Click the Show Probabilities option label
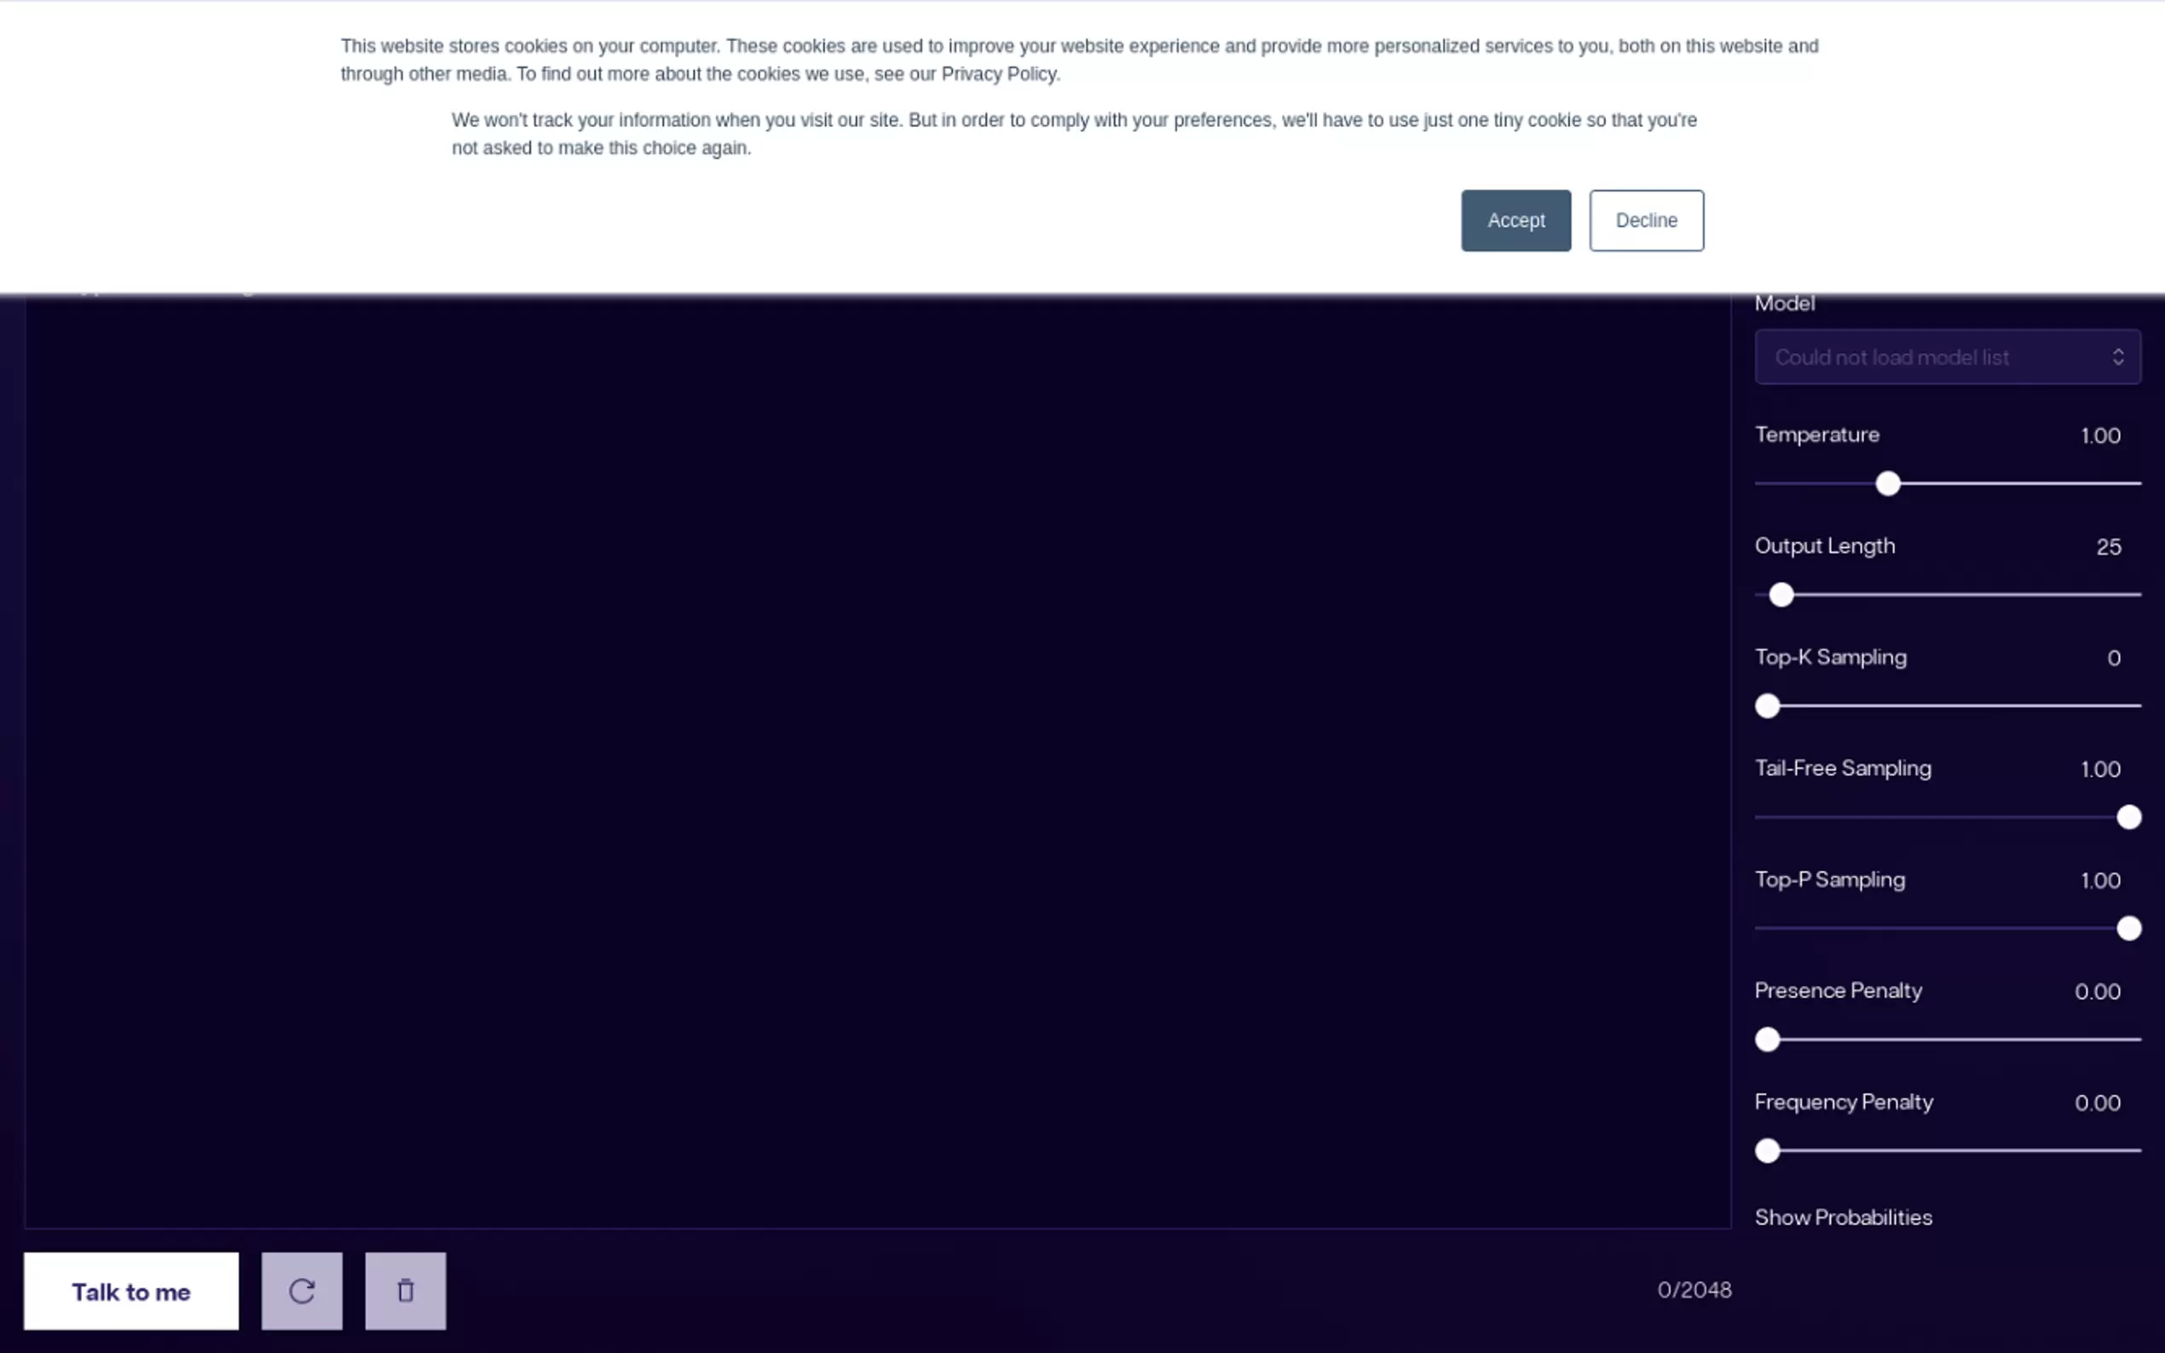2165x1353 pixels. 1843,1217
